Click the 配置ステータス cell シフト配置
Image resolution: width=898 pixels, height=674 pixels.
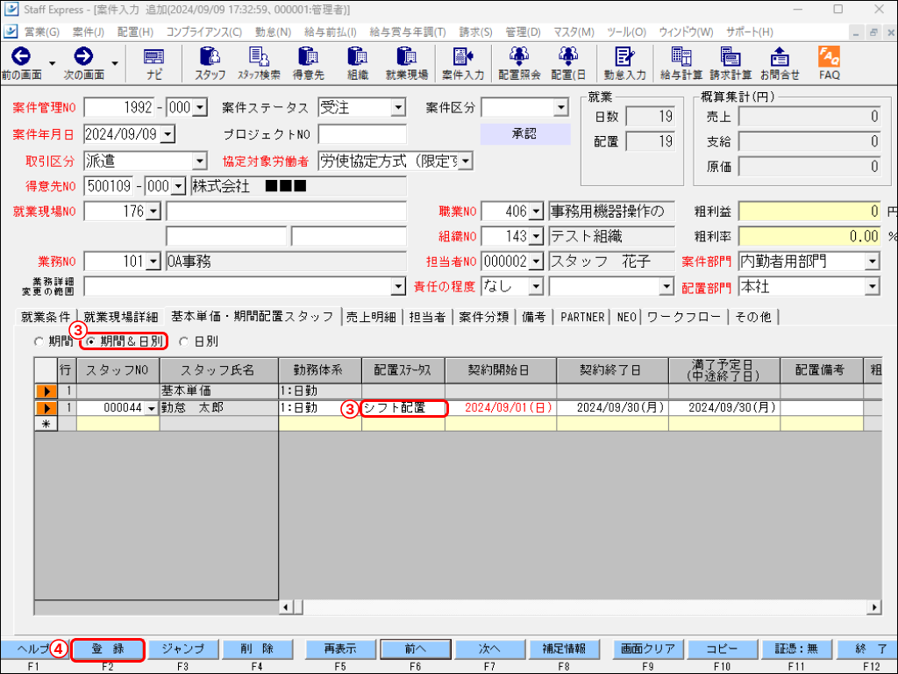pos(403,408)
